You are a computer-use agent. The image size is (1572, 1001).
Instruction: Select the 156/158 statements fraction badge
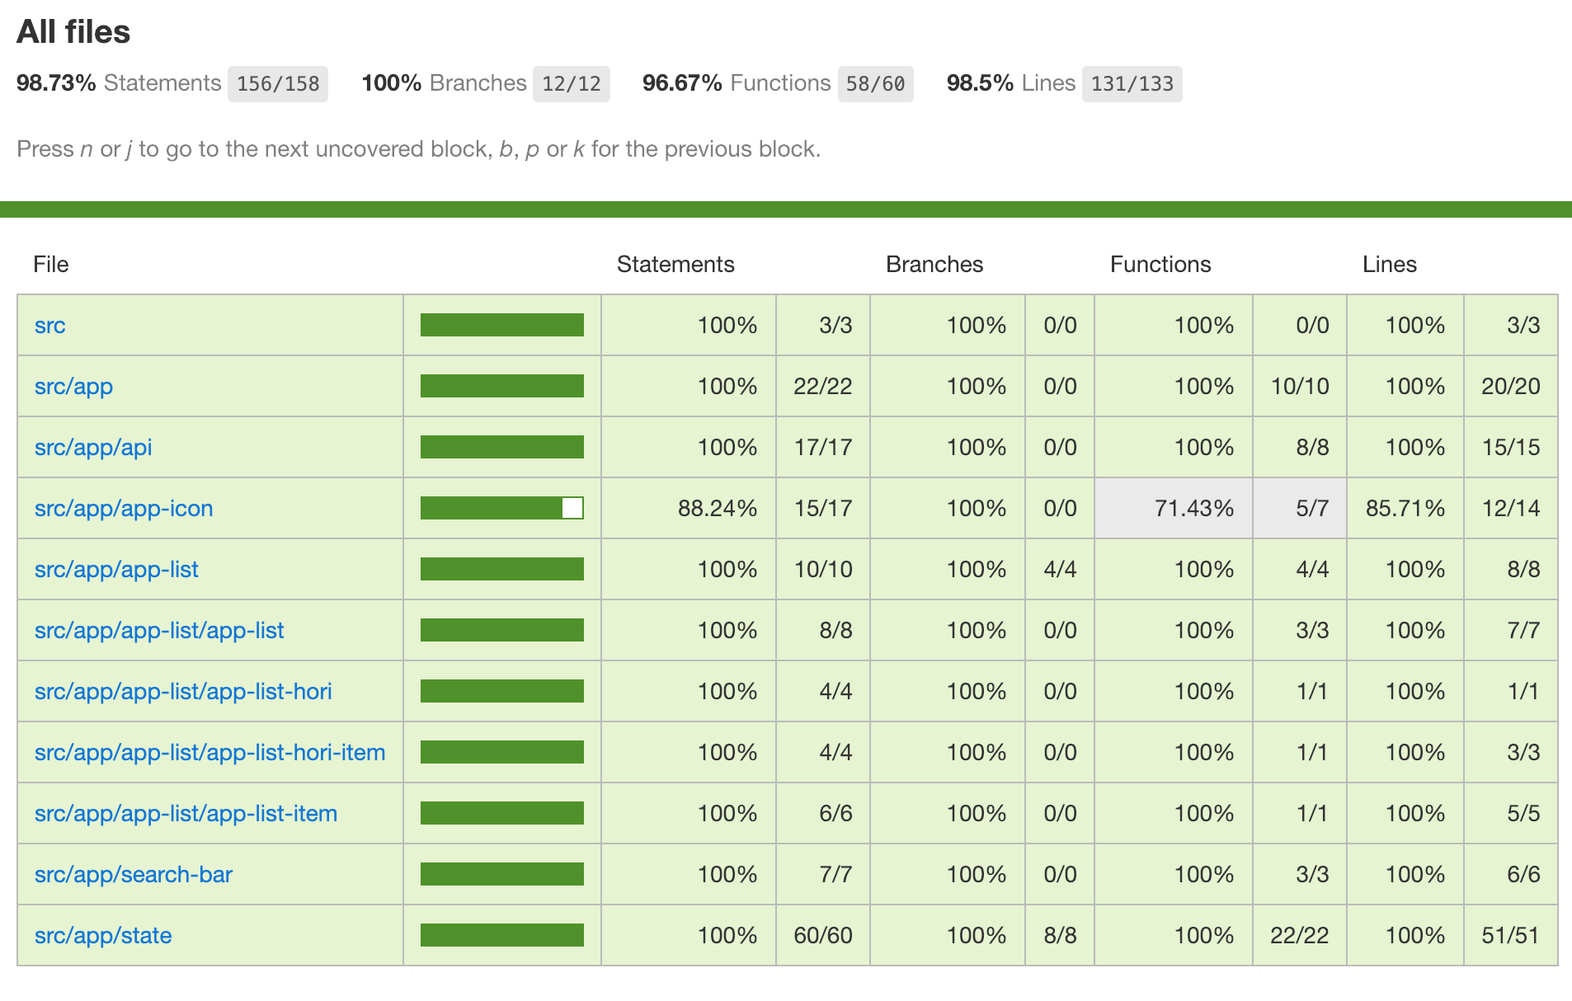(278, 84)
